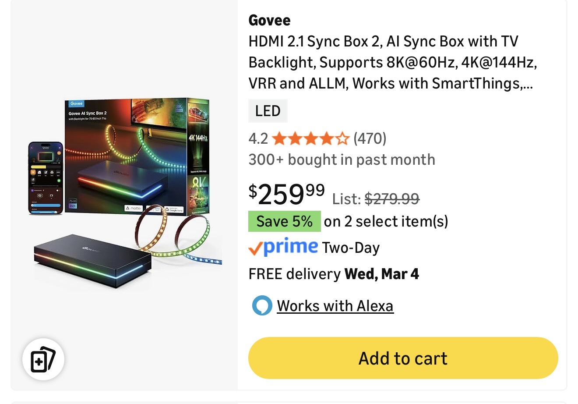Click the $259.99 price
Viewport: 578px width, 404px height.
click(287, 194)
